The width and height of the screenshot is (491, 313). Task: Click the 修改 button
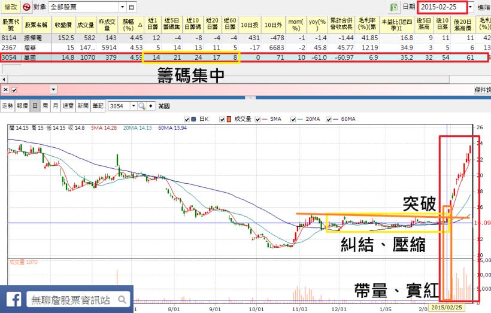tap(10, 7)
